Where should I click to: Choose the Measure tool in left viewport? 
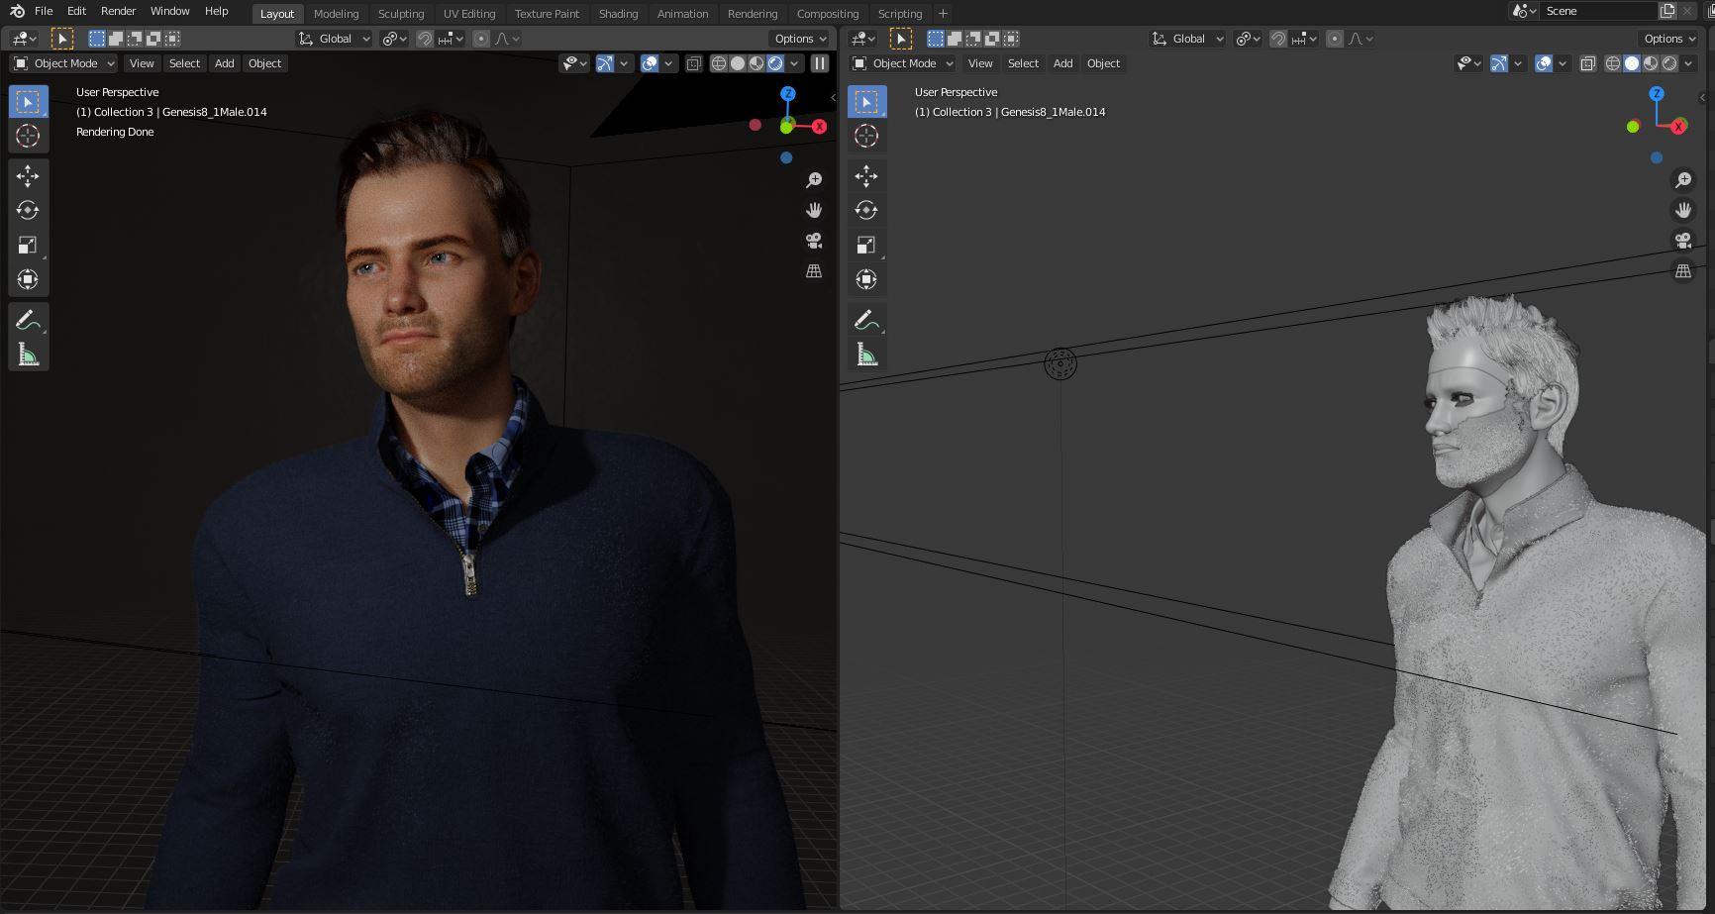coord(28,355)
